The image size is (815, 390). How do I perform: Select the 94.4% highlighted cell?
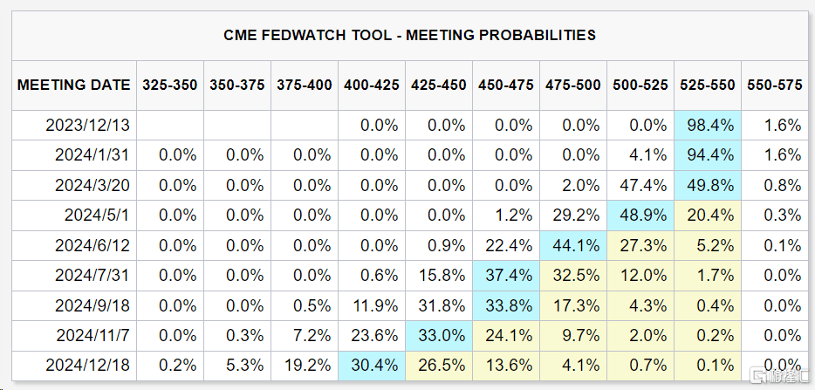coord(708,155)
